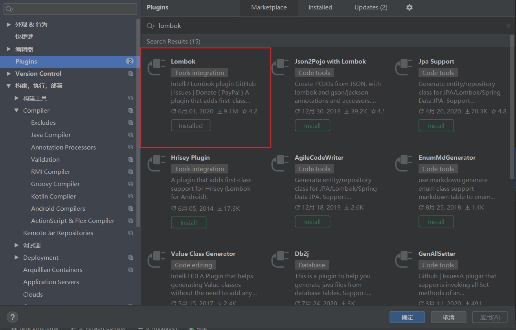Expand the Deployment node

(17, 258)
